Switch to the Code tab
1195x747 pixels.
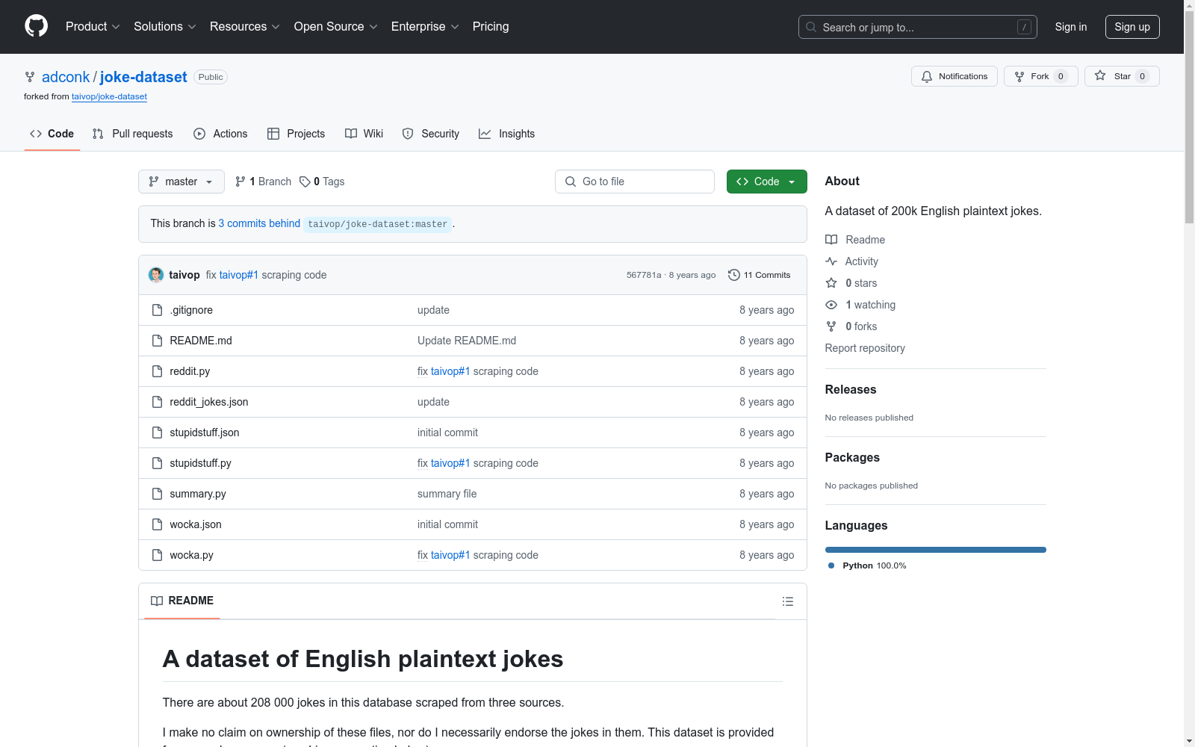coord(52,134)
